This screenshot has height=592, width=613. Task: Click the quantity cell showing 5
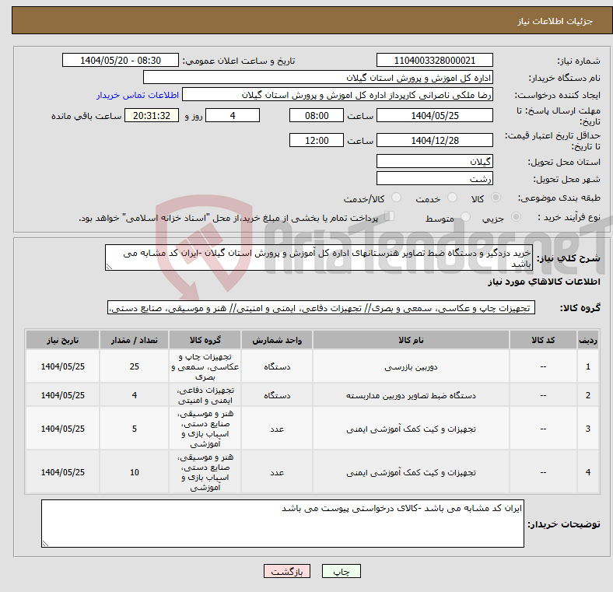pyautogui.click(x=134, y=429)
